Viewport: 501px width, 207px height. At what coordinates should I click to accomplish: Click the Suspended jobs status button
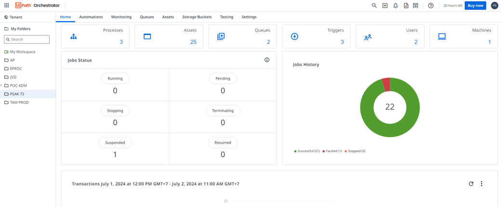tap(115, 142)
